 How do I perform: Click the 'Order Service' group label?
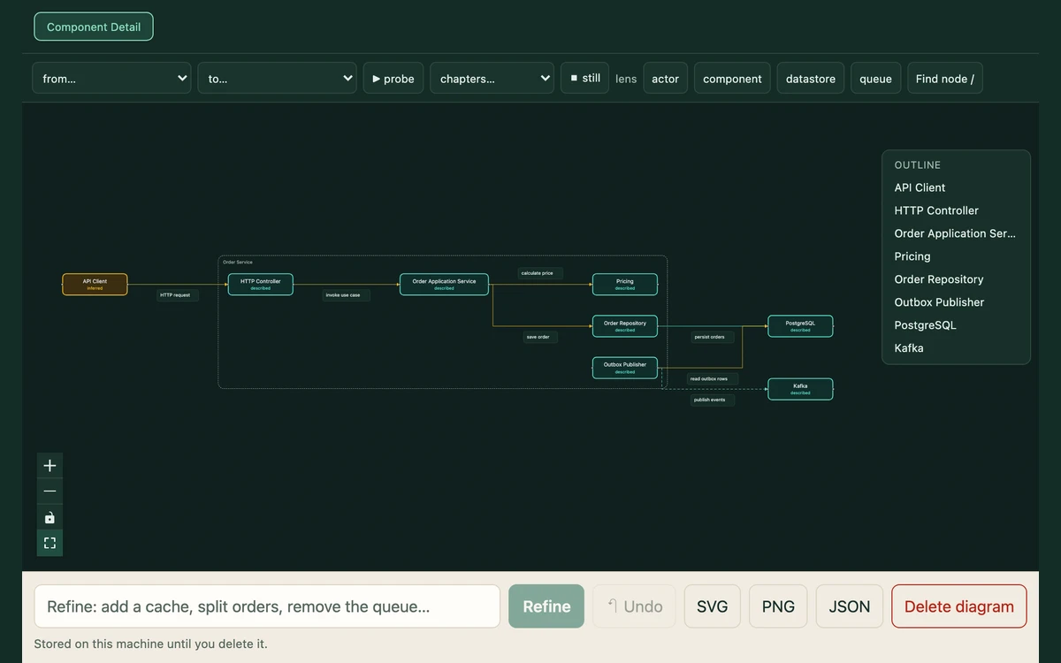point(238,263)
